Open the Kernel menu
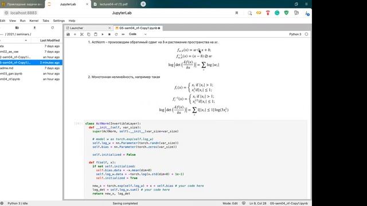The height and width of the screenshot is (206, 367). coord(34,21)
